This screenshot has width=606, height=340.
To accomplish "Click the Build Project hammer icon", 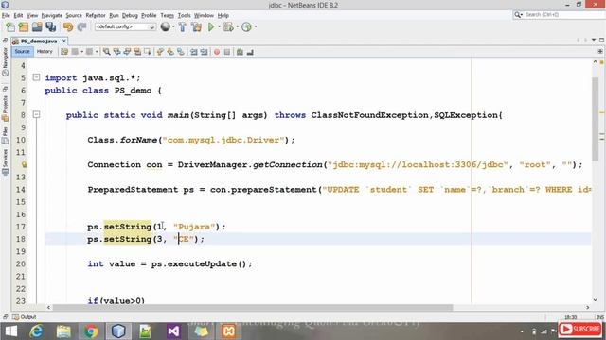I will 183,26.
